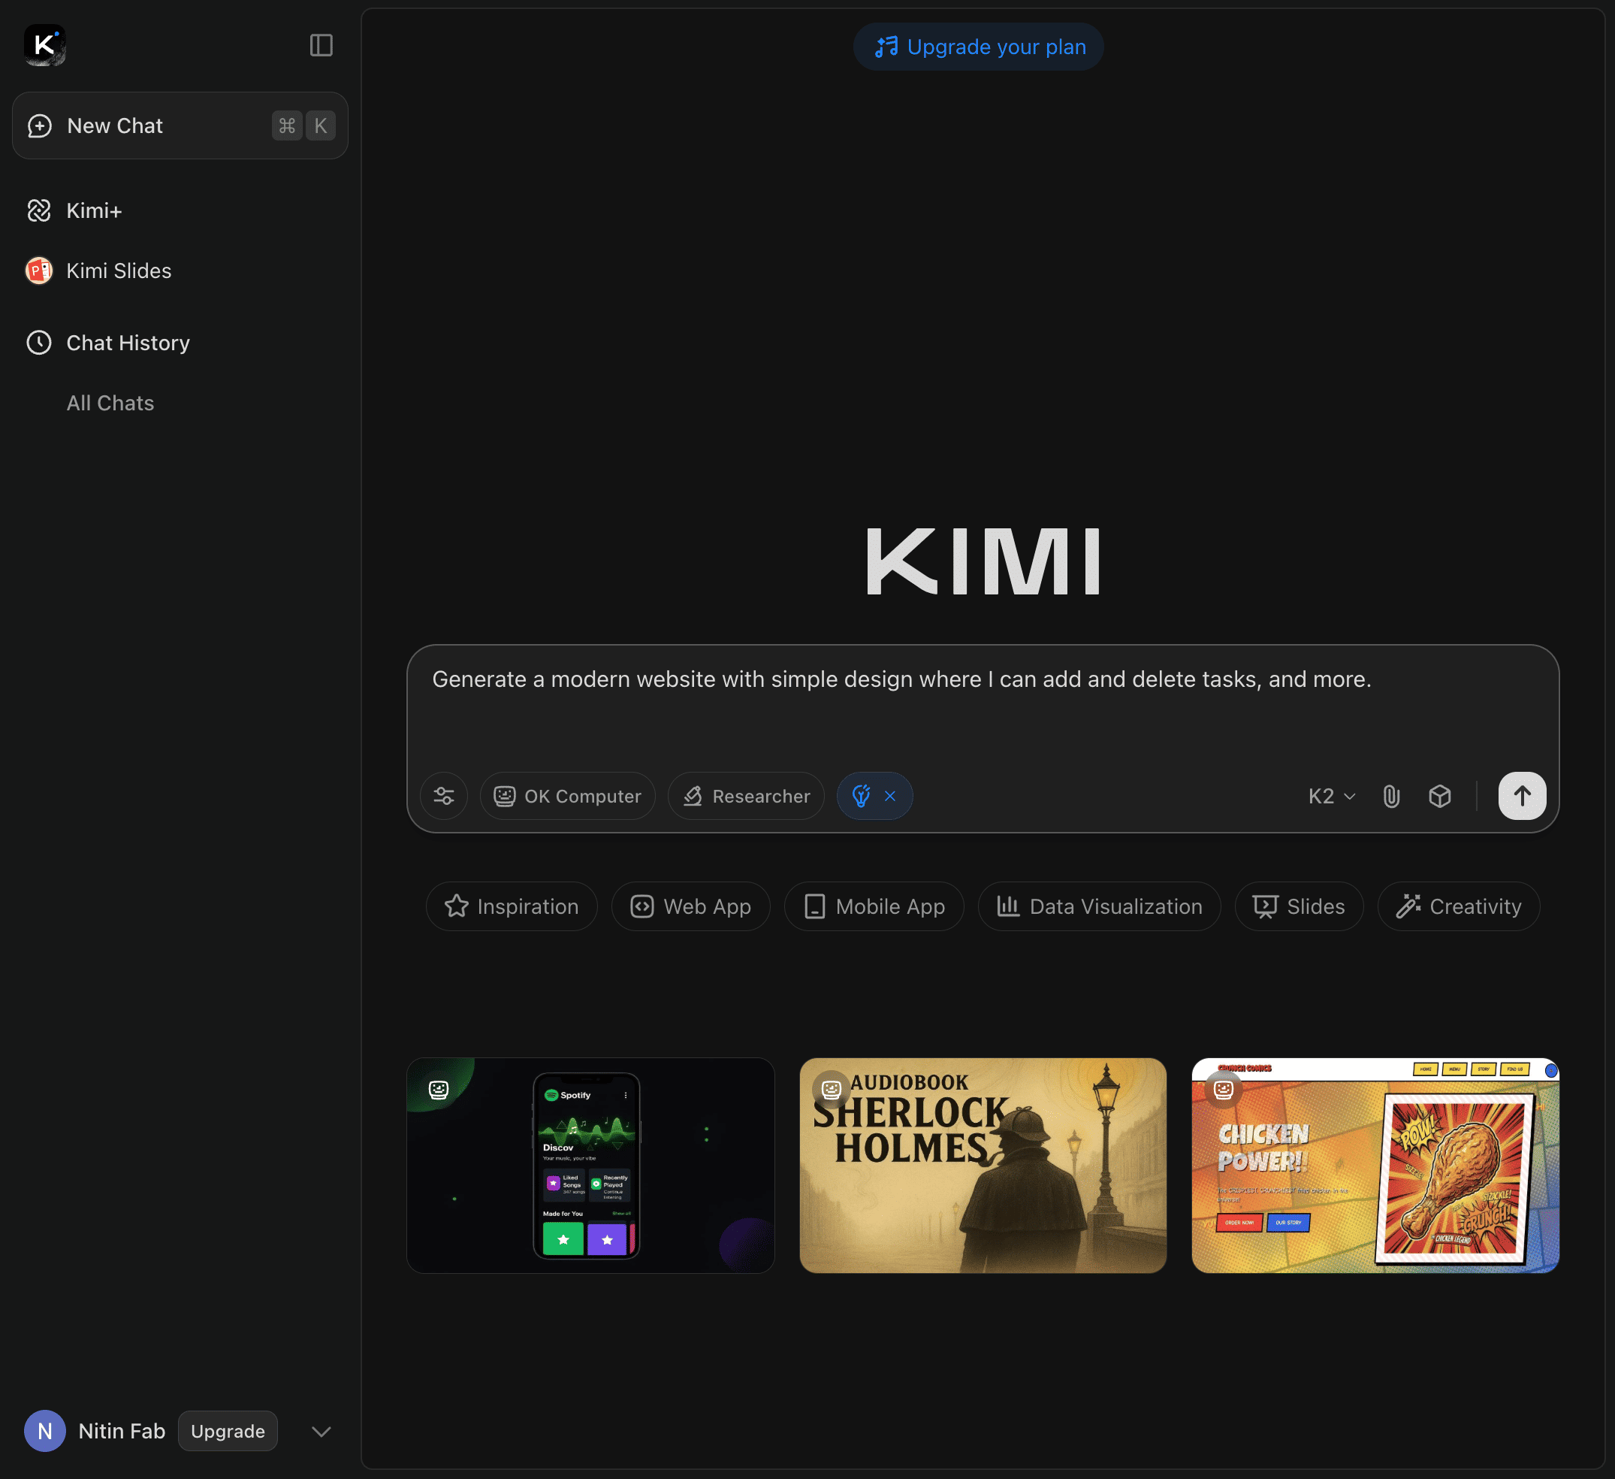Disable the lightbulb thinking mode toggle
This screenshot has height=1479, width=1615.
[890, 796]
